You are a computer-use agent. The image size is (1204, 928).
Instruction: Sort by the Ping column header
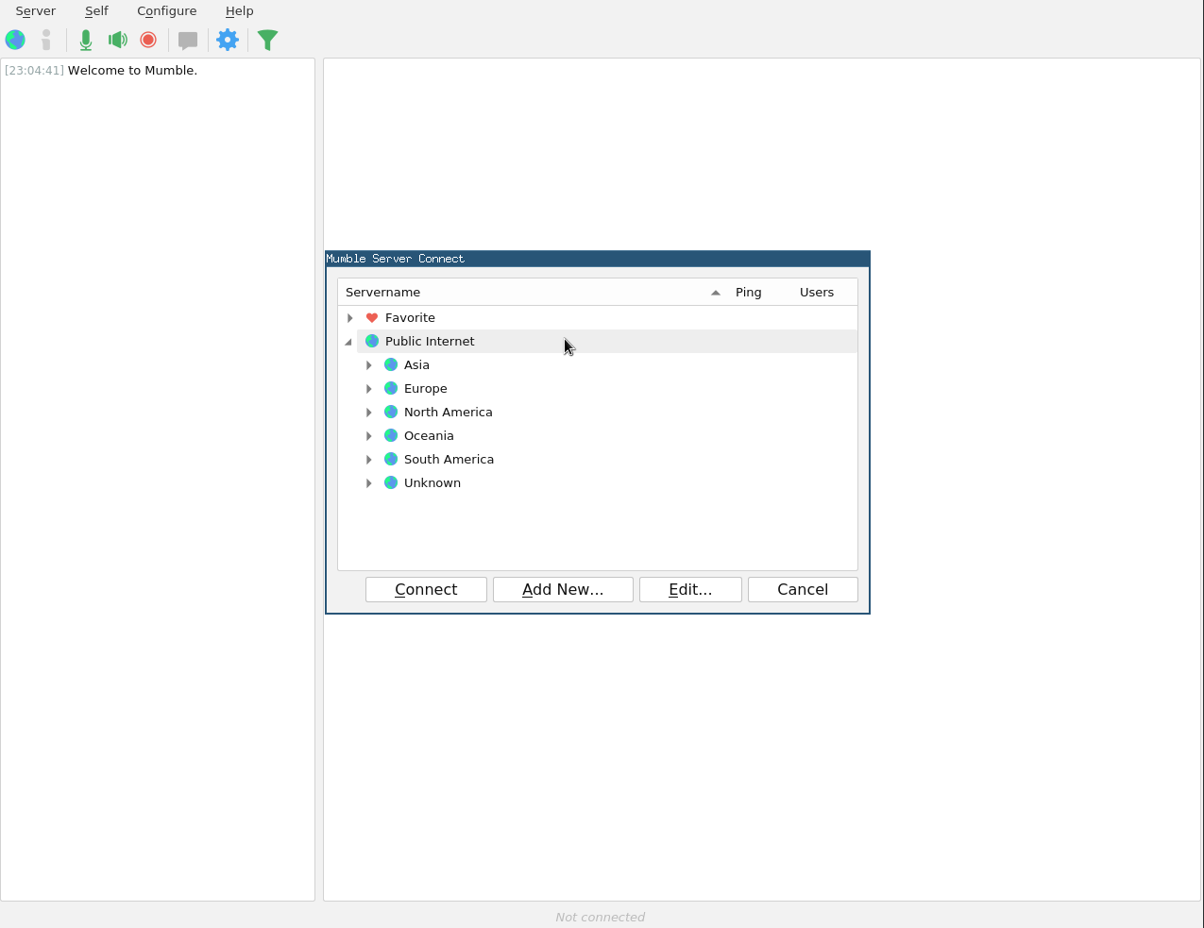click(x=749, y=293)
